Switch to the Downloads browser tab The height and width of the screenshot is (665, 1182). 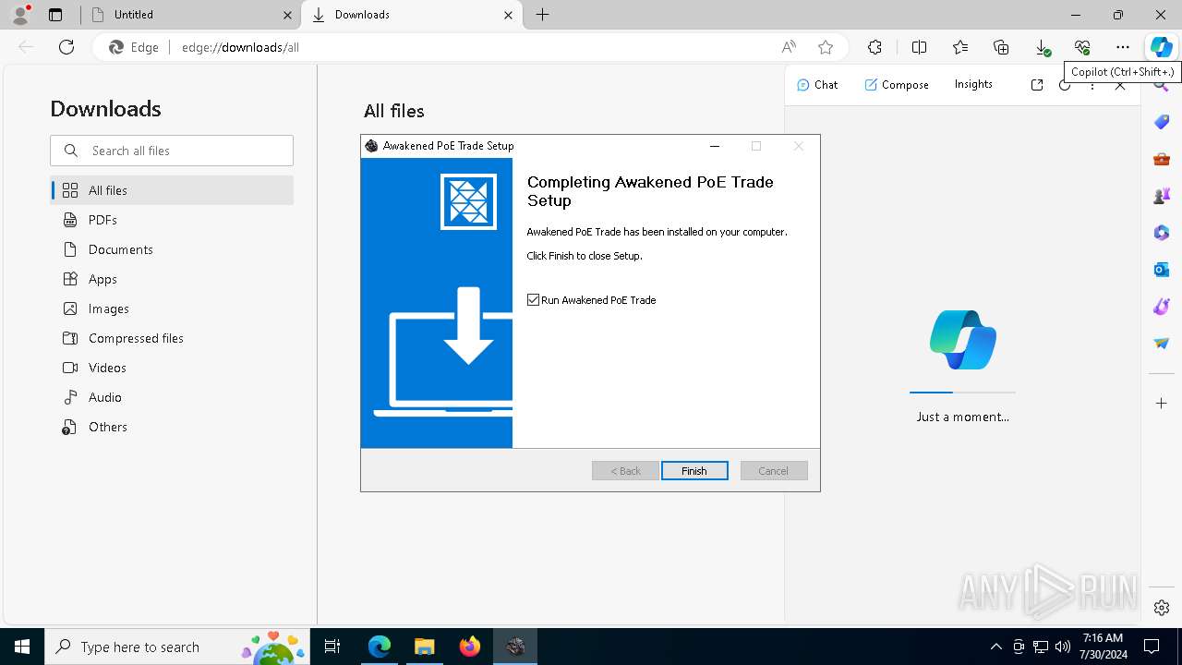pyautogui.click(x=411, y=15)
